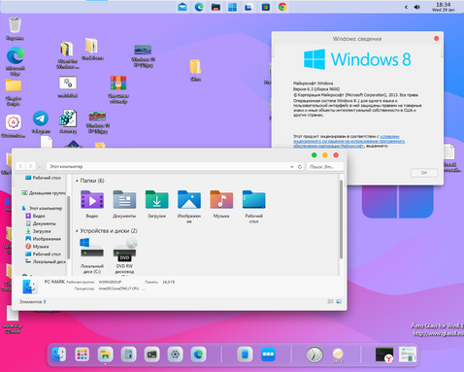Open the Recycle Bin desktop icon
The image size is (464, 372).
(x=15, y=28)
